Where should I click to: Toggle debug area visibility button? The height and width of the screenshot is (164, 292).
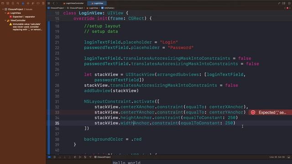tap(289, 157)
